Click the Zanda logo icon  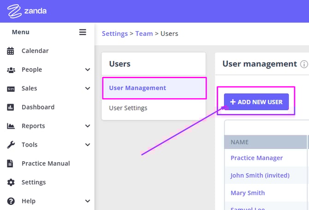15,11
